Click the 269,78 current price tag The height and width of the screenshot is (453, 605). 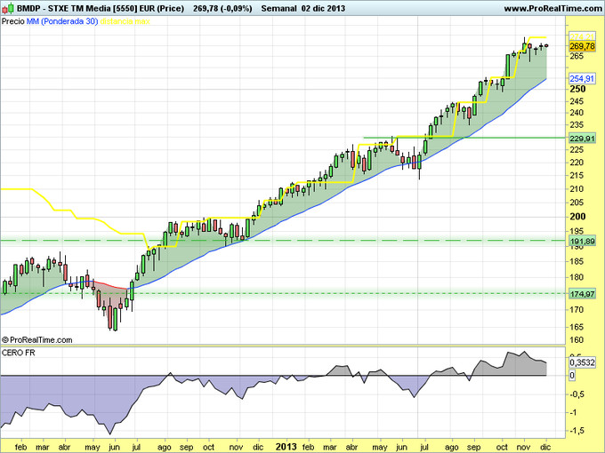click(x=581, y=46)
